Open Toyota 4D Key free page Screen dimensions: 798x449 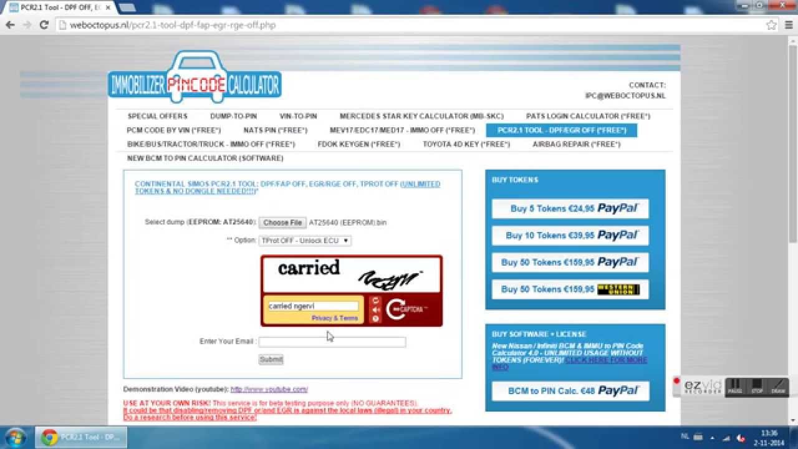[466, 144]
